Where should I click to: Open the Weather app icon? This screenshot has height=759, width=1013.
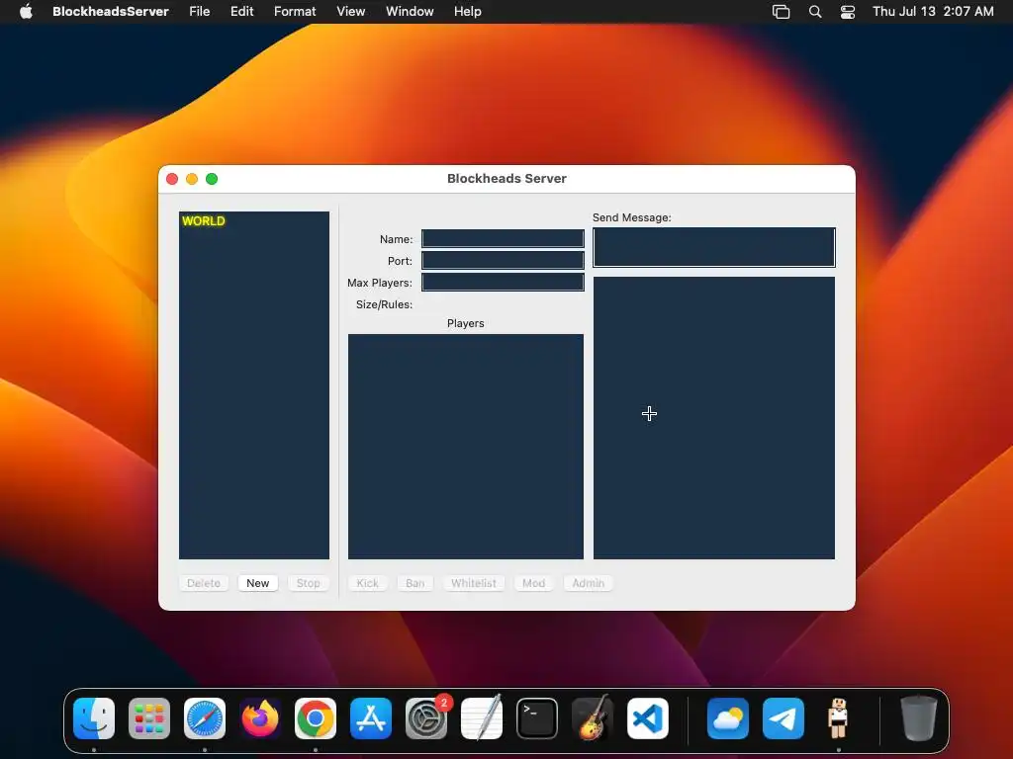728,717
